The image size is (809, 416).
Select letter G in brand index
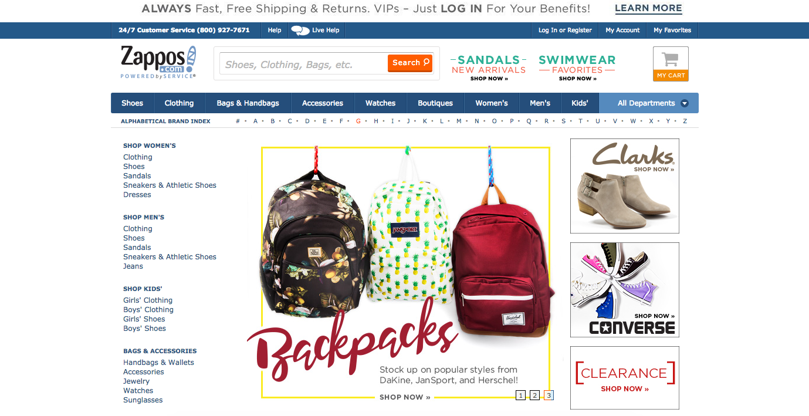(x=358, y=121)
